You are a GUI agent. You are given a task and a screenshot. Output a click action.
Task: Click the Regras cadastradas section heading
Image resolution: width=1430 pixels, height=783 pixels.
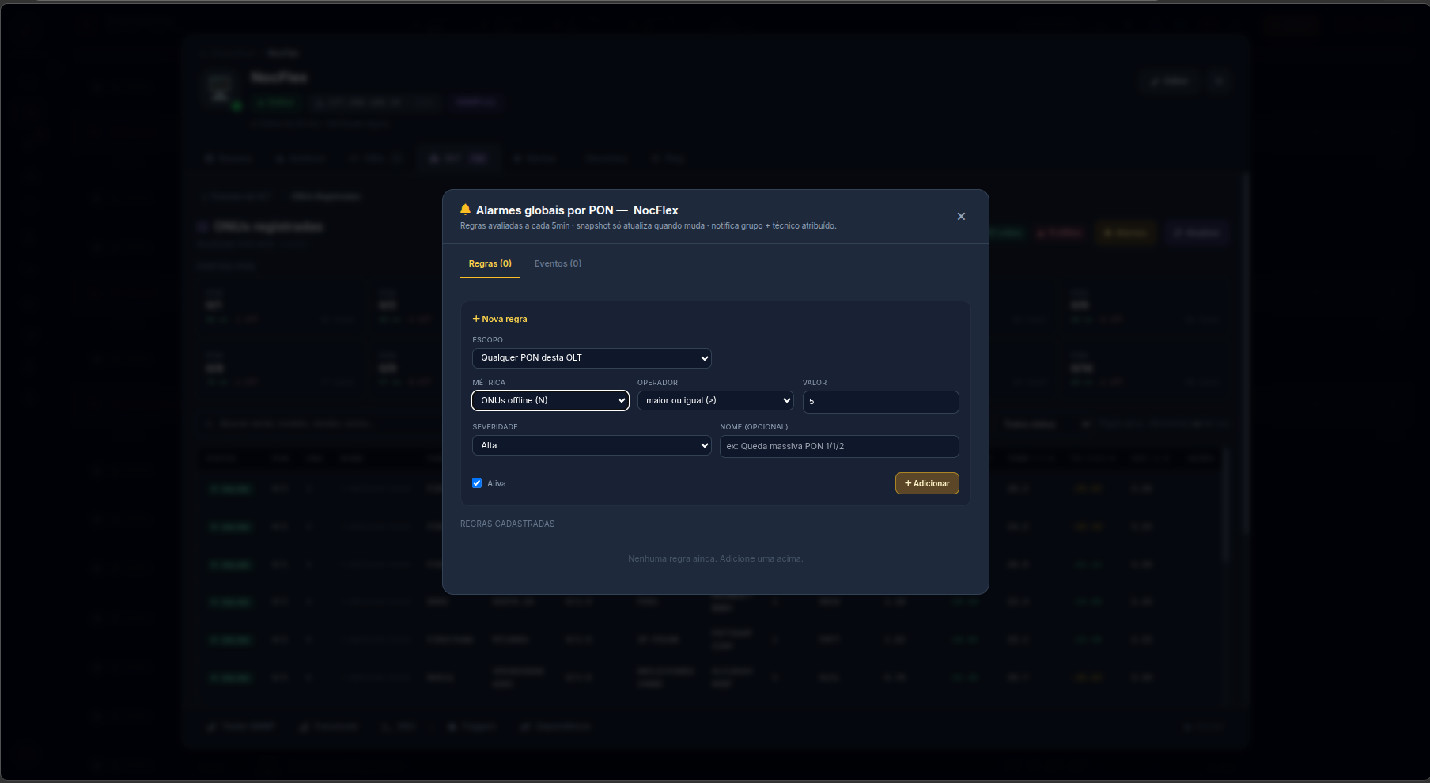point(508,524)
